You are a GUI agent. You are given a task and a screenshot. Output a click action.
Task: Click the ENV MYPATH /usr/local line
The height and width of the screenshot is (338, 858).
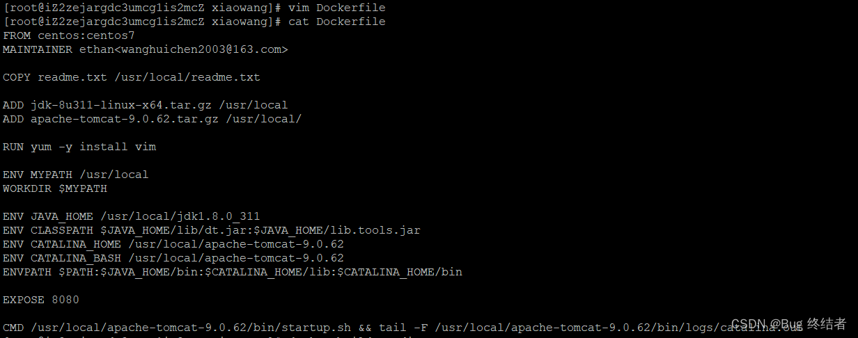click(x=76, y=175)
